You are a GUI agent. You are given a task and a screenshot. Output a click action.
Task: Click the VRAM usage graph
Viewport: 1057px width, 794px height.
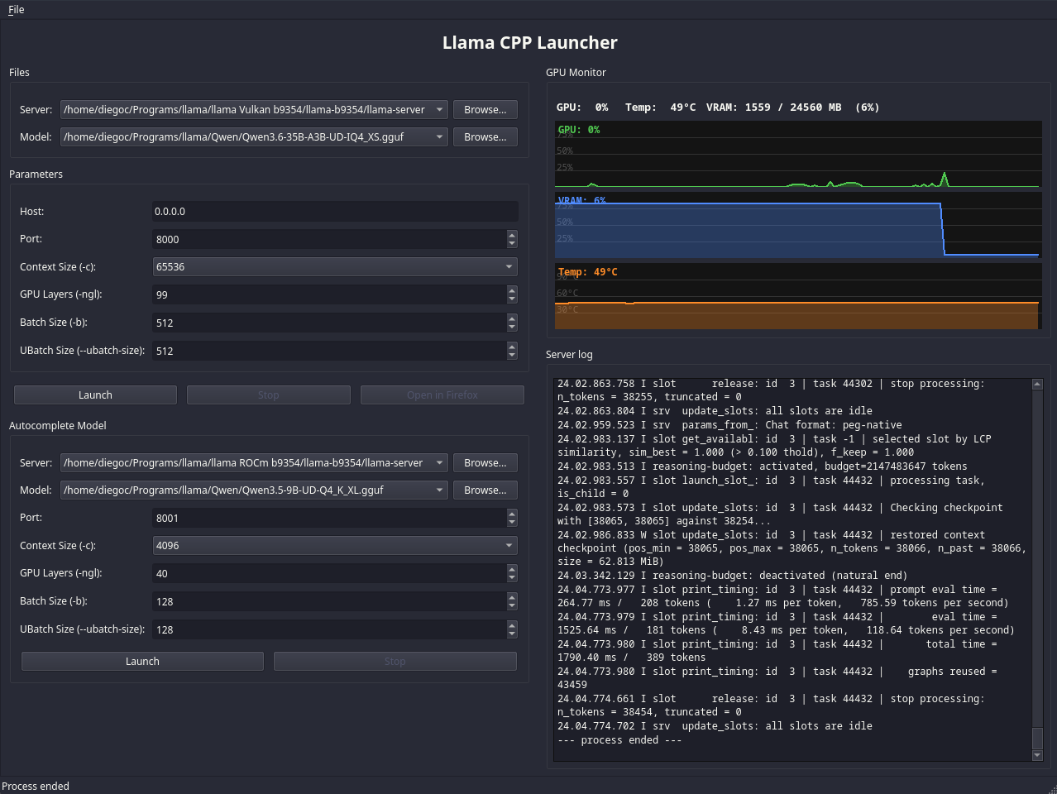(798, 226)
